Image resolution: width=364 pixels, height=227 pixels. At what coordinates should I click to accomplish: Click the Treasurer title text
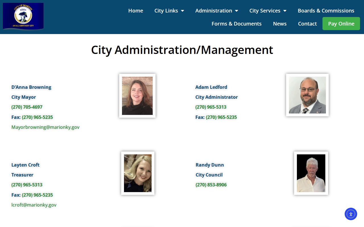[22, 175]
